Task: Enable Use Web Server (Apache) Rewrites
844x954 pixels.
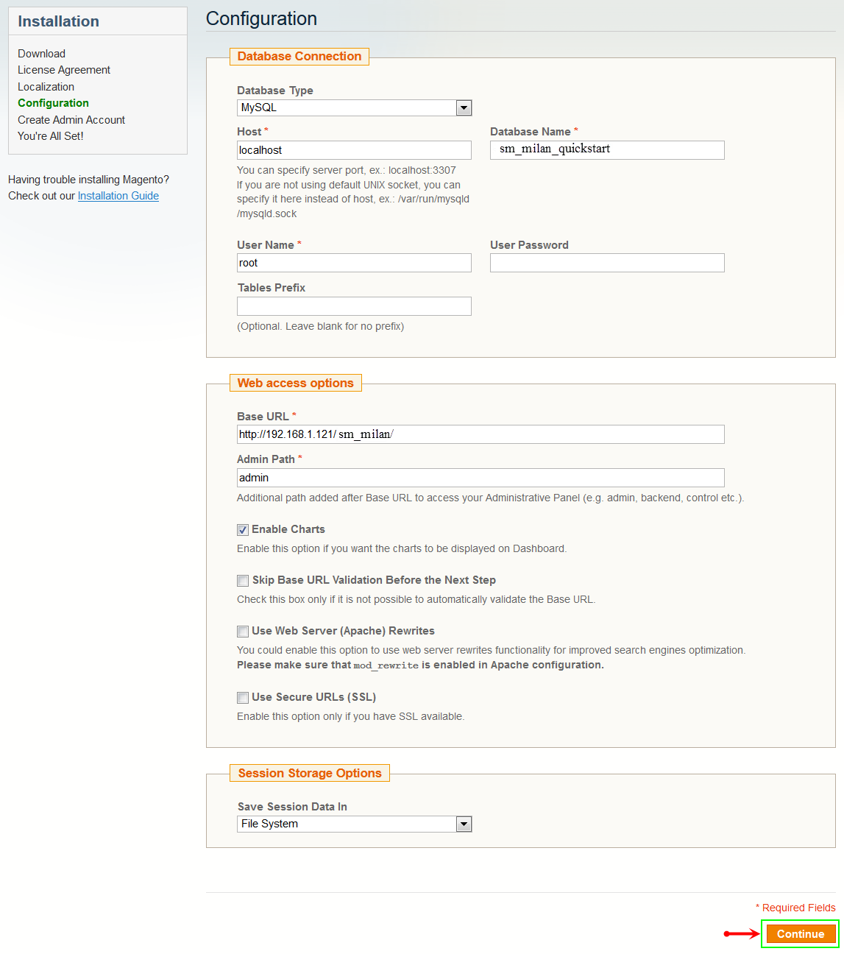Action: pyautogui.click(x=243, y=632)
